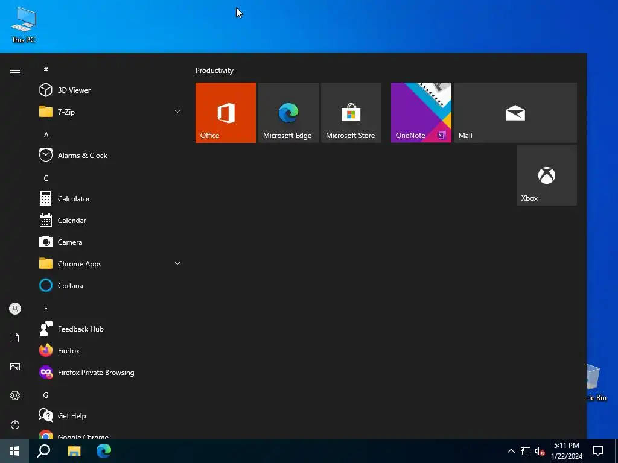Open the 7-Zip folder entry
618x463 pixels.
point(110,112)
